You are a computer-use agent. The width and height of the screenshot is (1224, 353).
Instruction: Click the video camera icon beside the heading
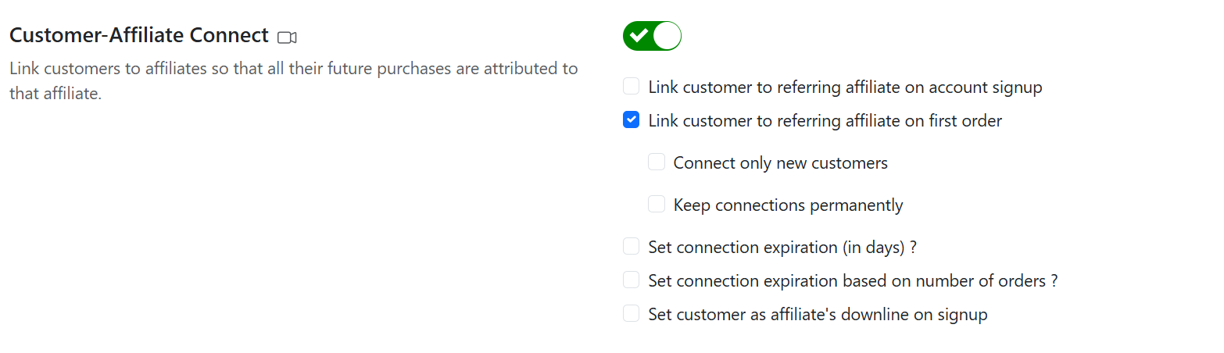(288, 37)
